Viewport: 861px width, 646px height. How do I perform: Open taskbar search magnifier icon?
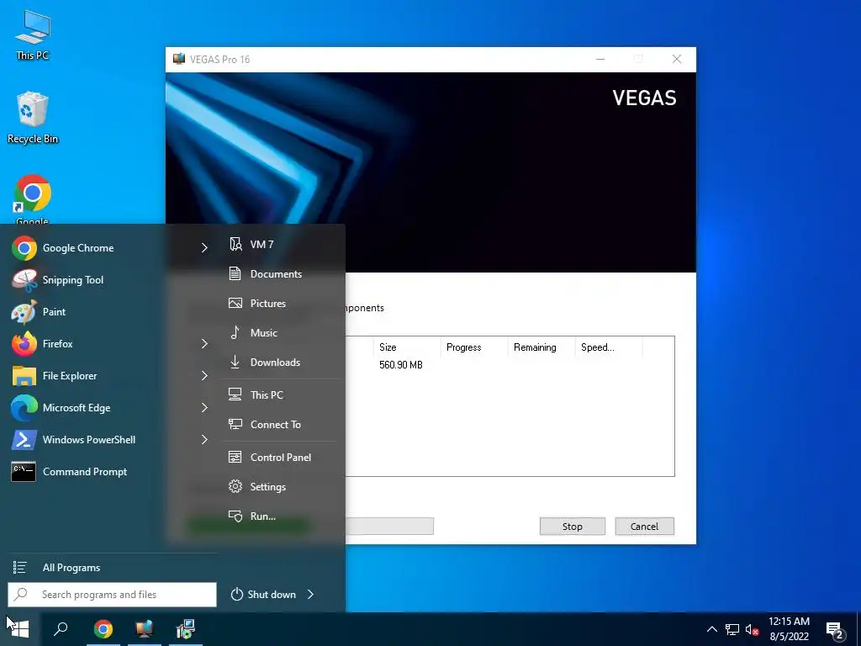coord(61,629)
